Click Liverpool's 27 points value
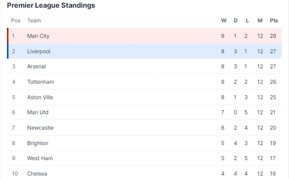289x179 pixels. pos(273,51)
